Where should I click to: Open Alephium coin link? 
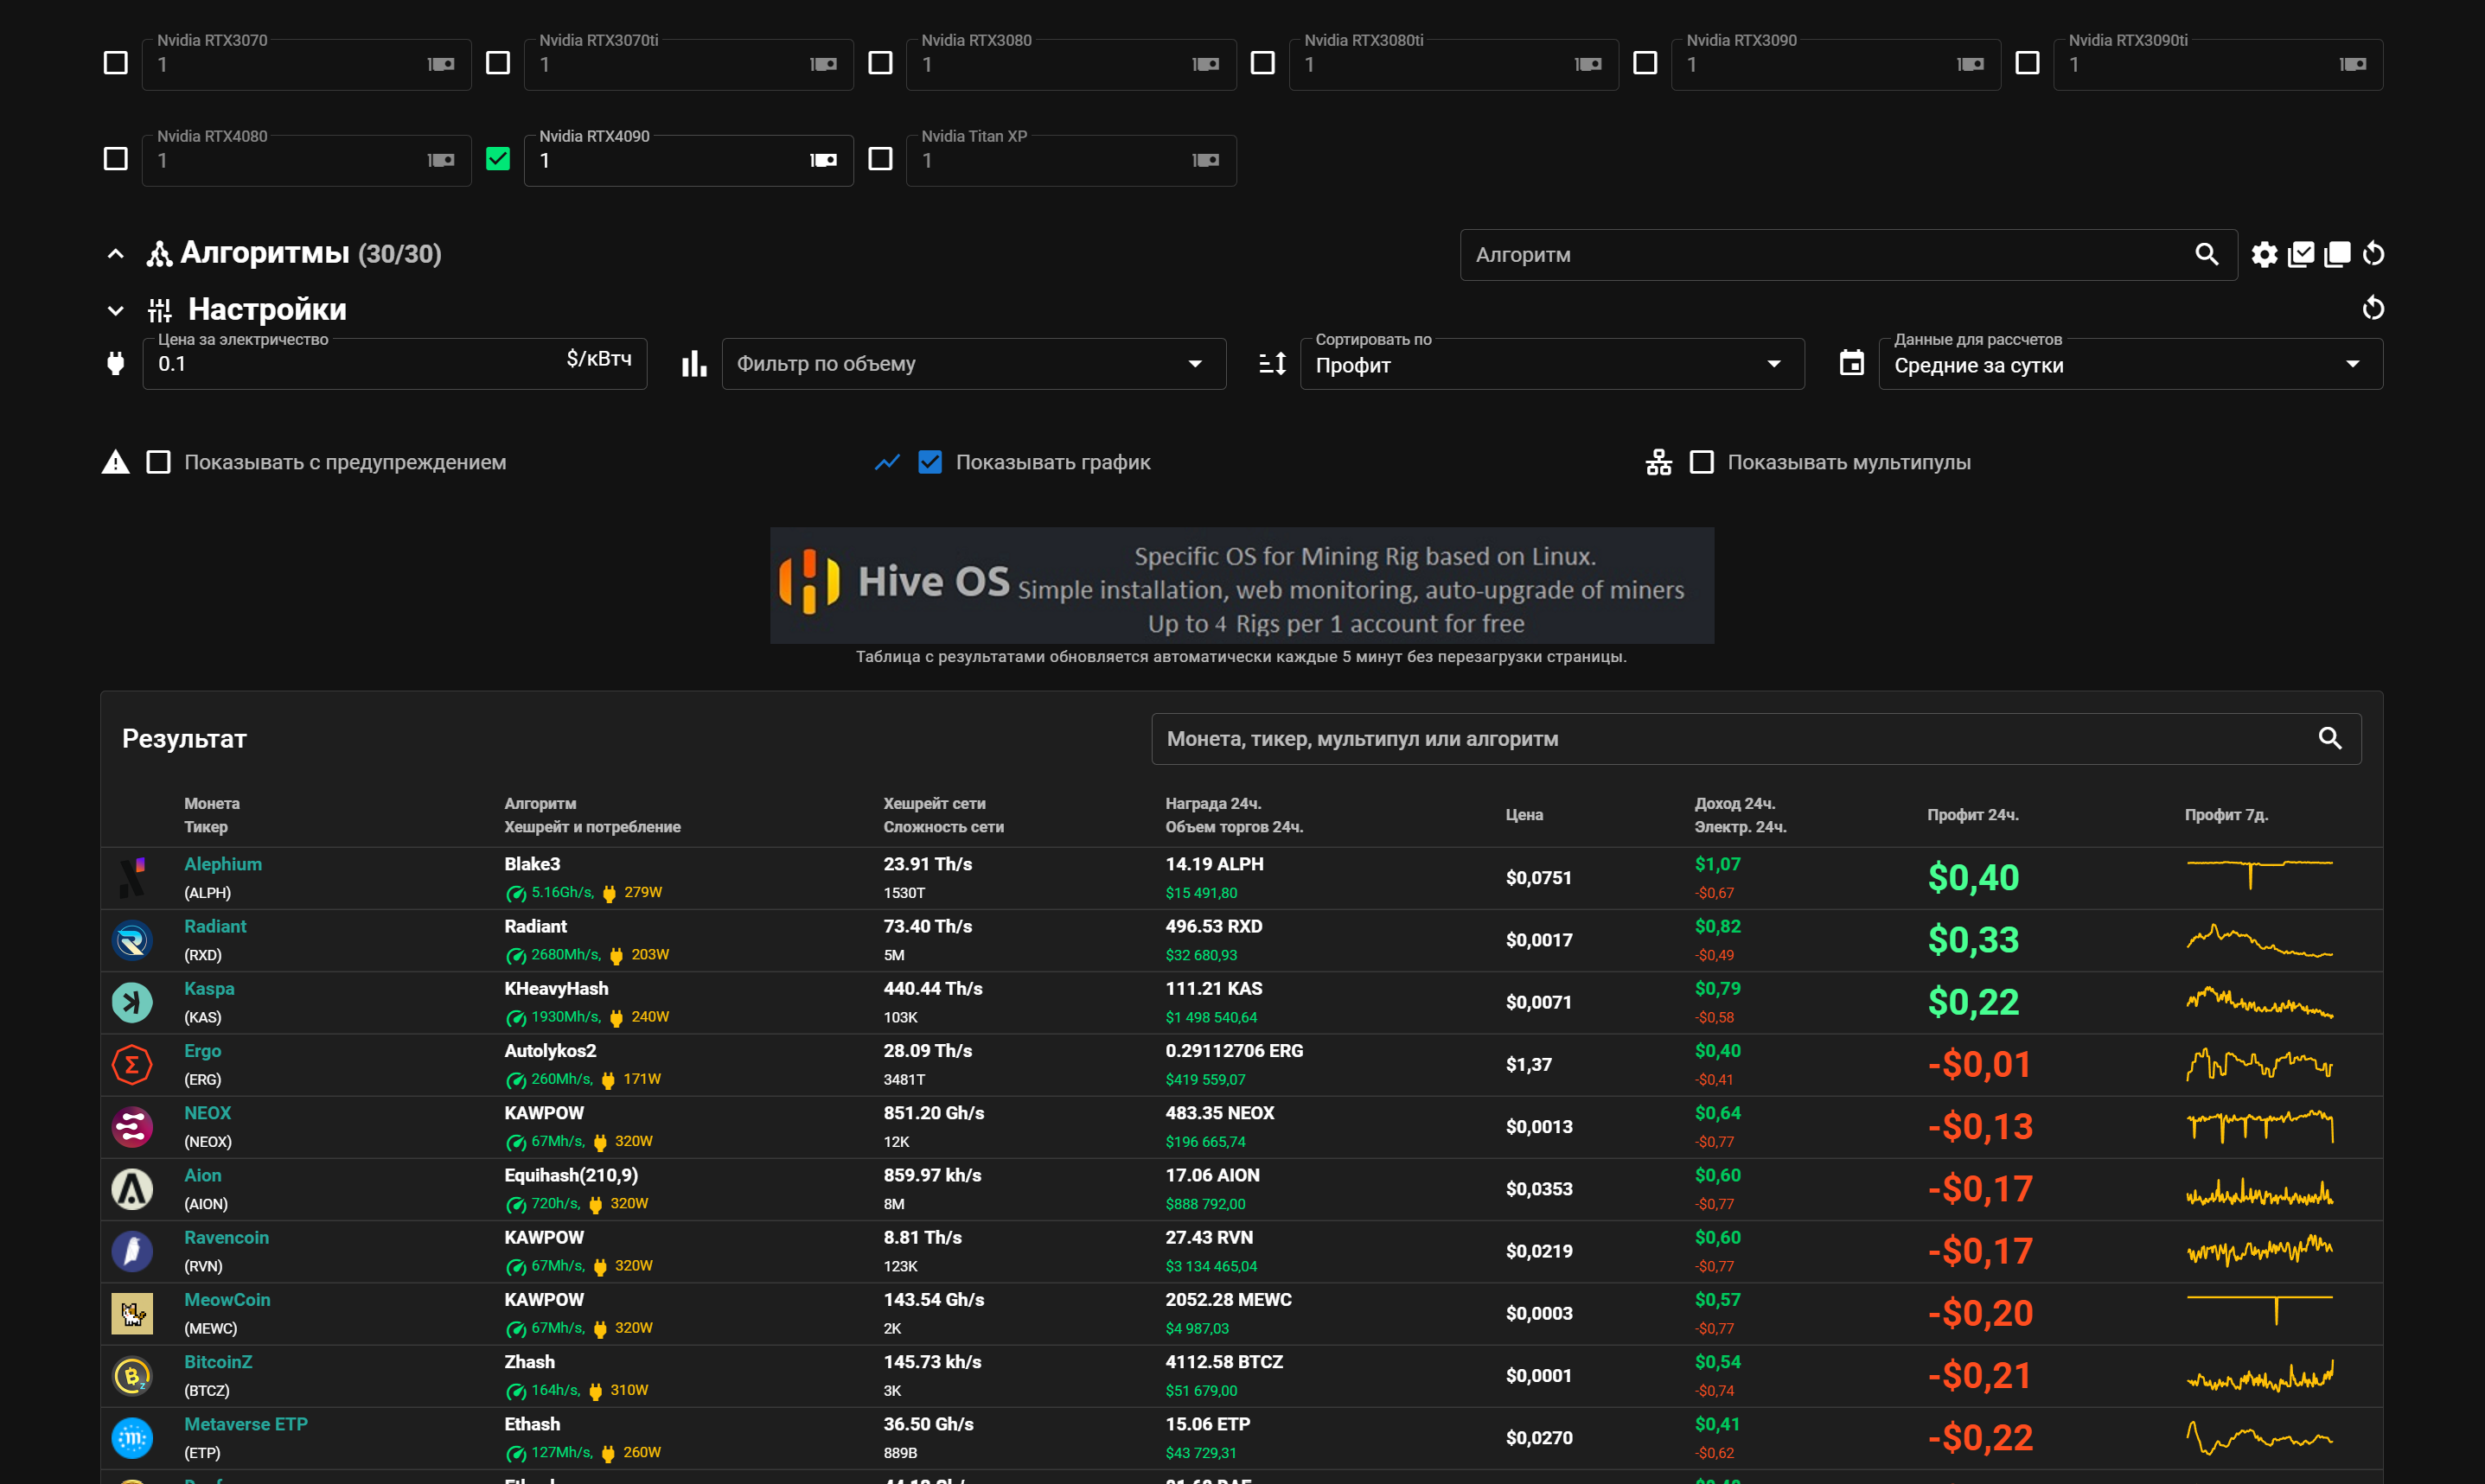pos(223,864)
